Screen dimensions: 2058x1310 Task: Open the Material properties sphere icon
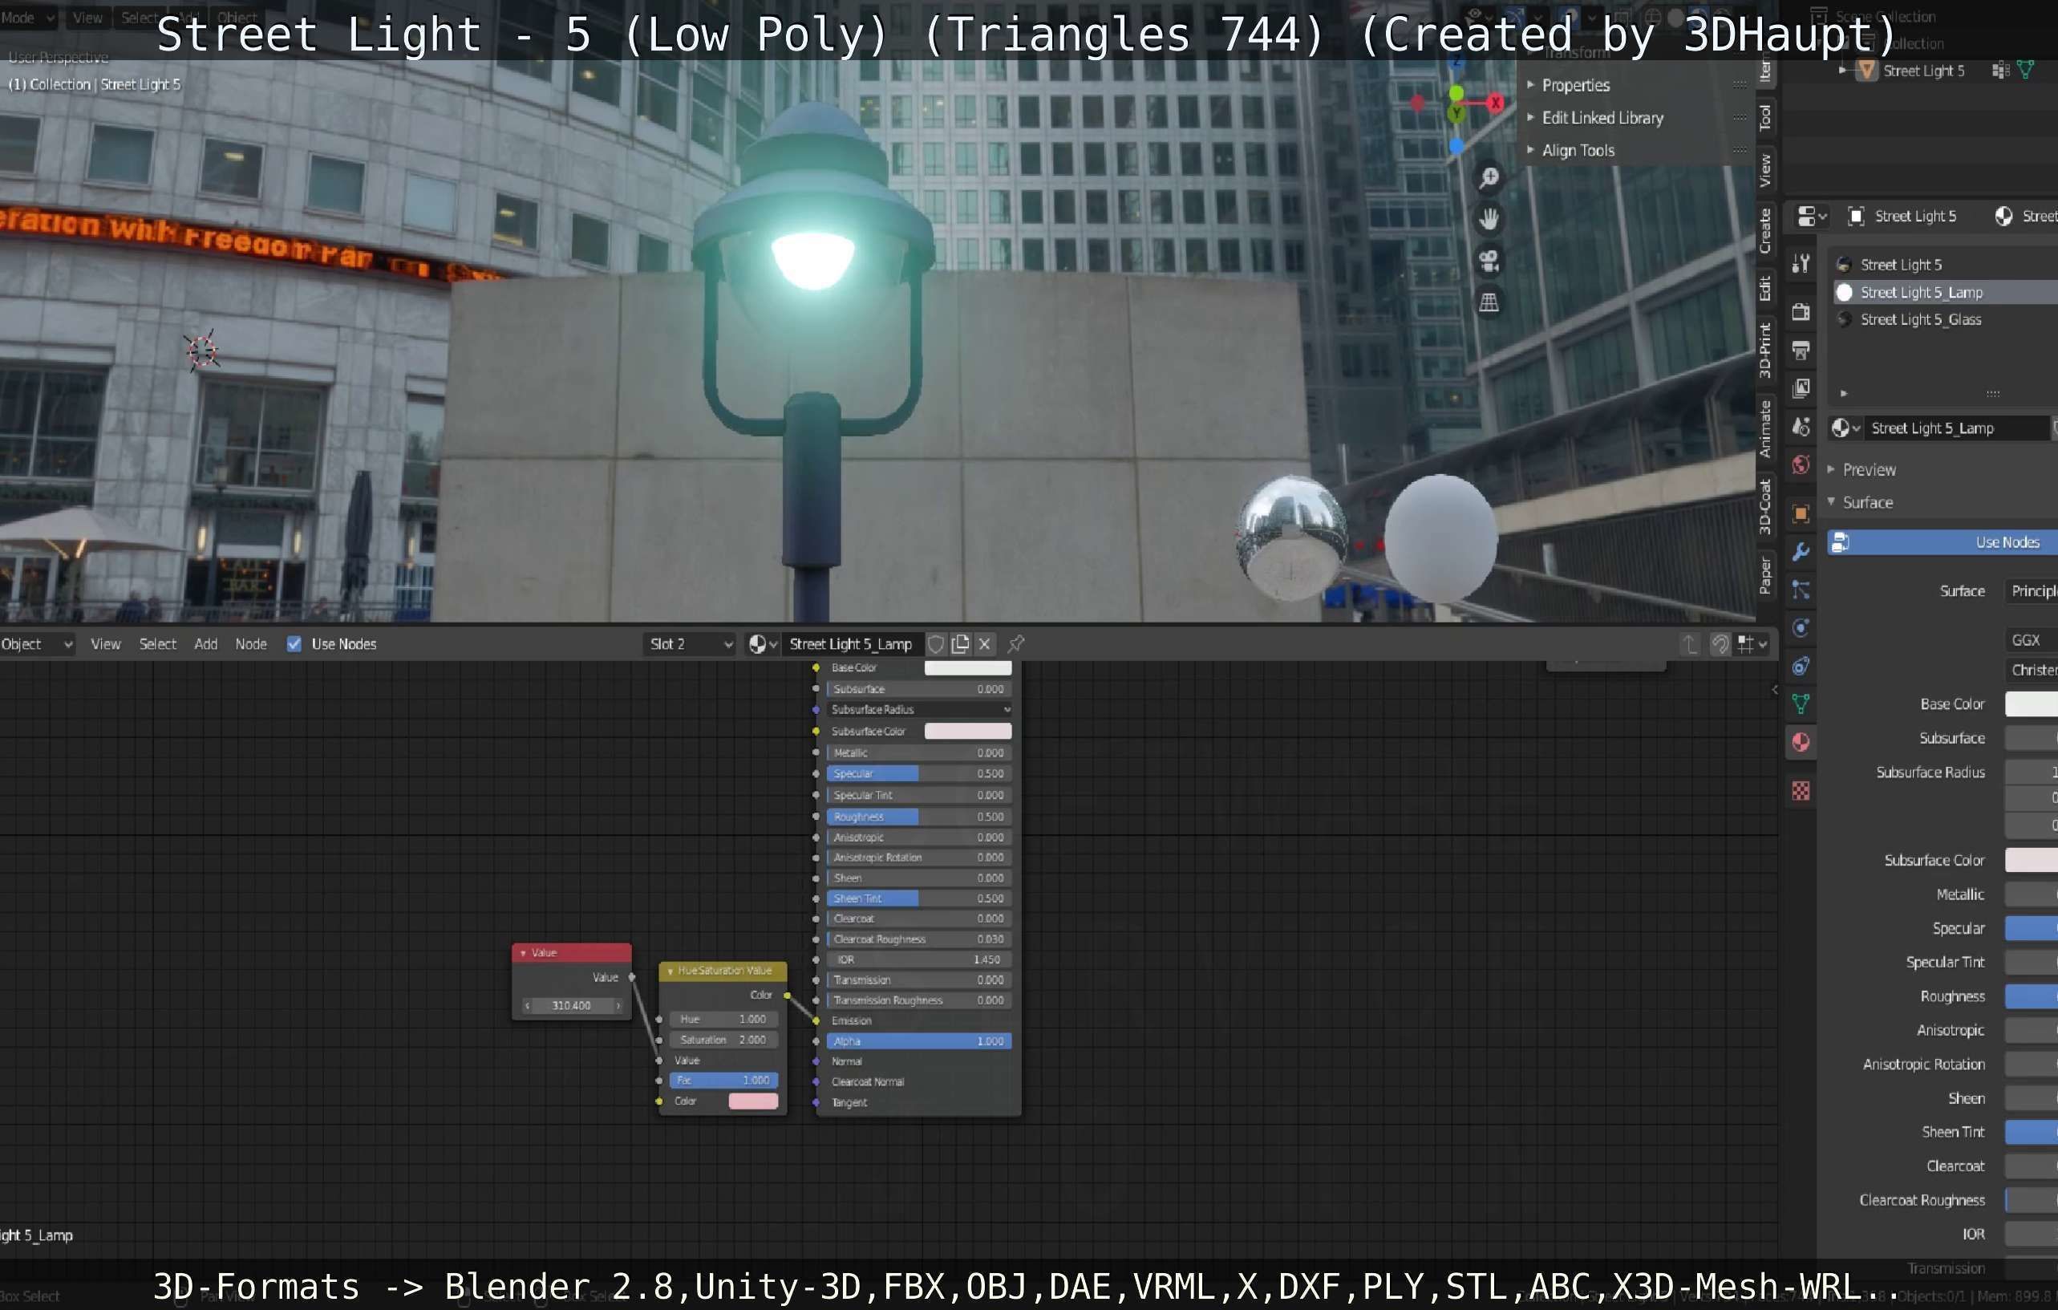[x=1801, y=742]
